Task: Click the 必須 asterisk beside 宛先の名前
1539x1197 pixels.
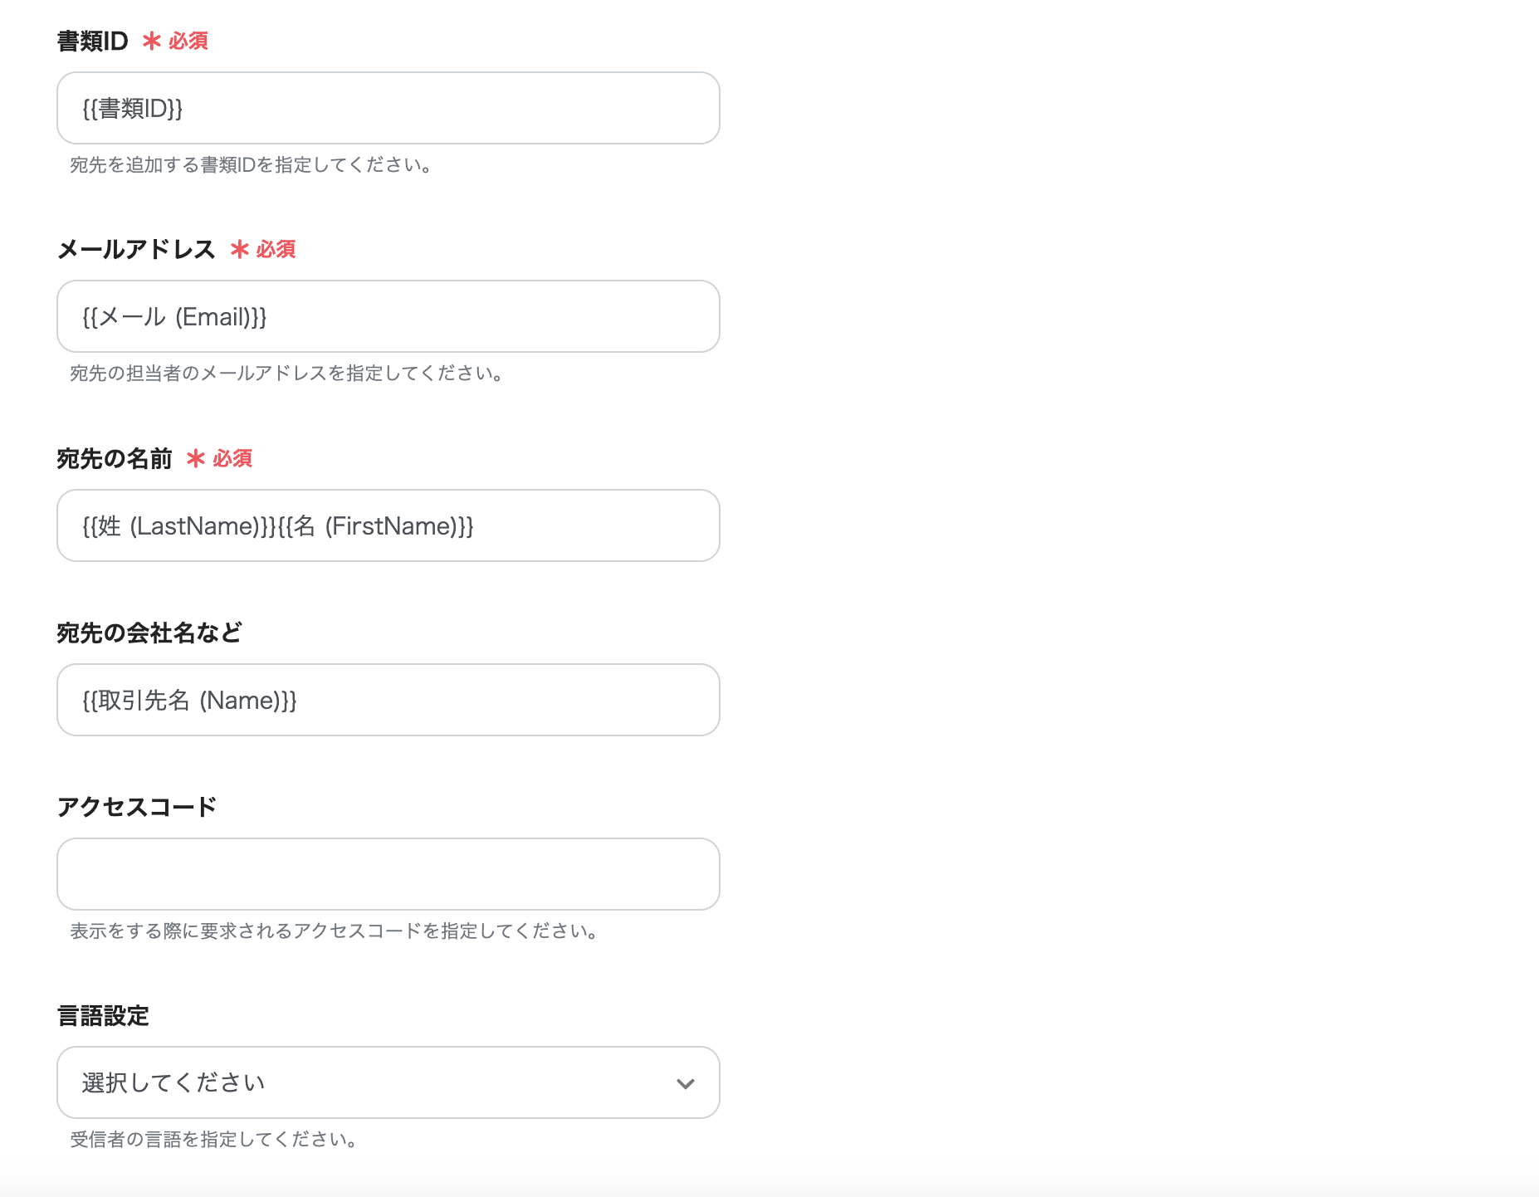Action: point(196,458)
